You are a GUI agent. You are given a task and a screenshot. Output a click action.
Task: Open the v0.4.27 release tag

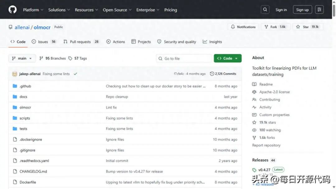click(264, 170)
